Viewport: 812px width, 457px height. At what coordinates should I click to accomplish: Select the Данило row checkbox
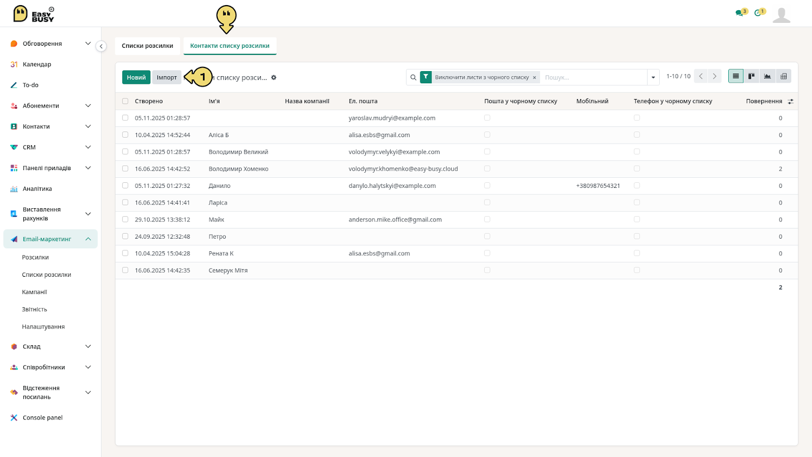125,186
